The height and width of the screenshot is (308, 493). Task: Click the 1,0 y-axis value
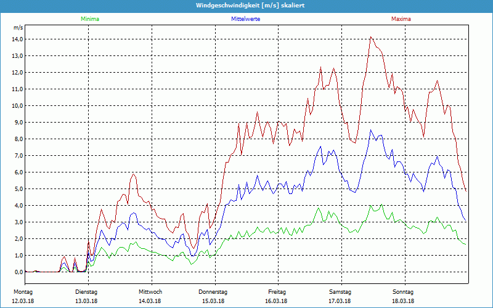tap(18, 256)
